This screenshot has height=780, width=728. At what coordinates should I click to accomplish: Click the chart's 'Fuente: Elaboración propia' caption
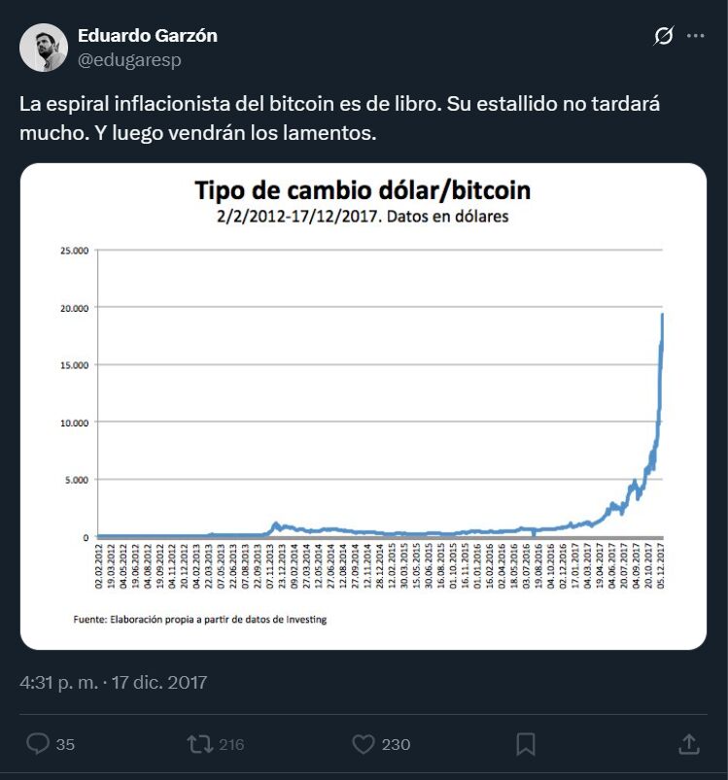[200, 619]
